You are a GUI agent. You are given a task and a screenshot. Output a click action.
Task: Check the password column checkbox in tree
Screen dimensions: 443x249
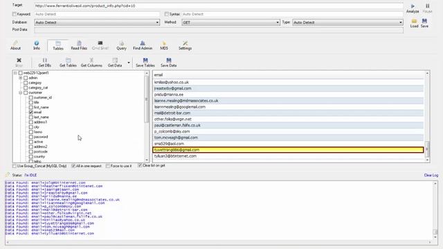[31, 137]
